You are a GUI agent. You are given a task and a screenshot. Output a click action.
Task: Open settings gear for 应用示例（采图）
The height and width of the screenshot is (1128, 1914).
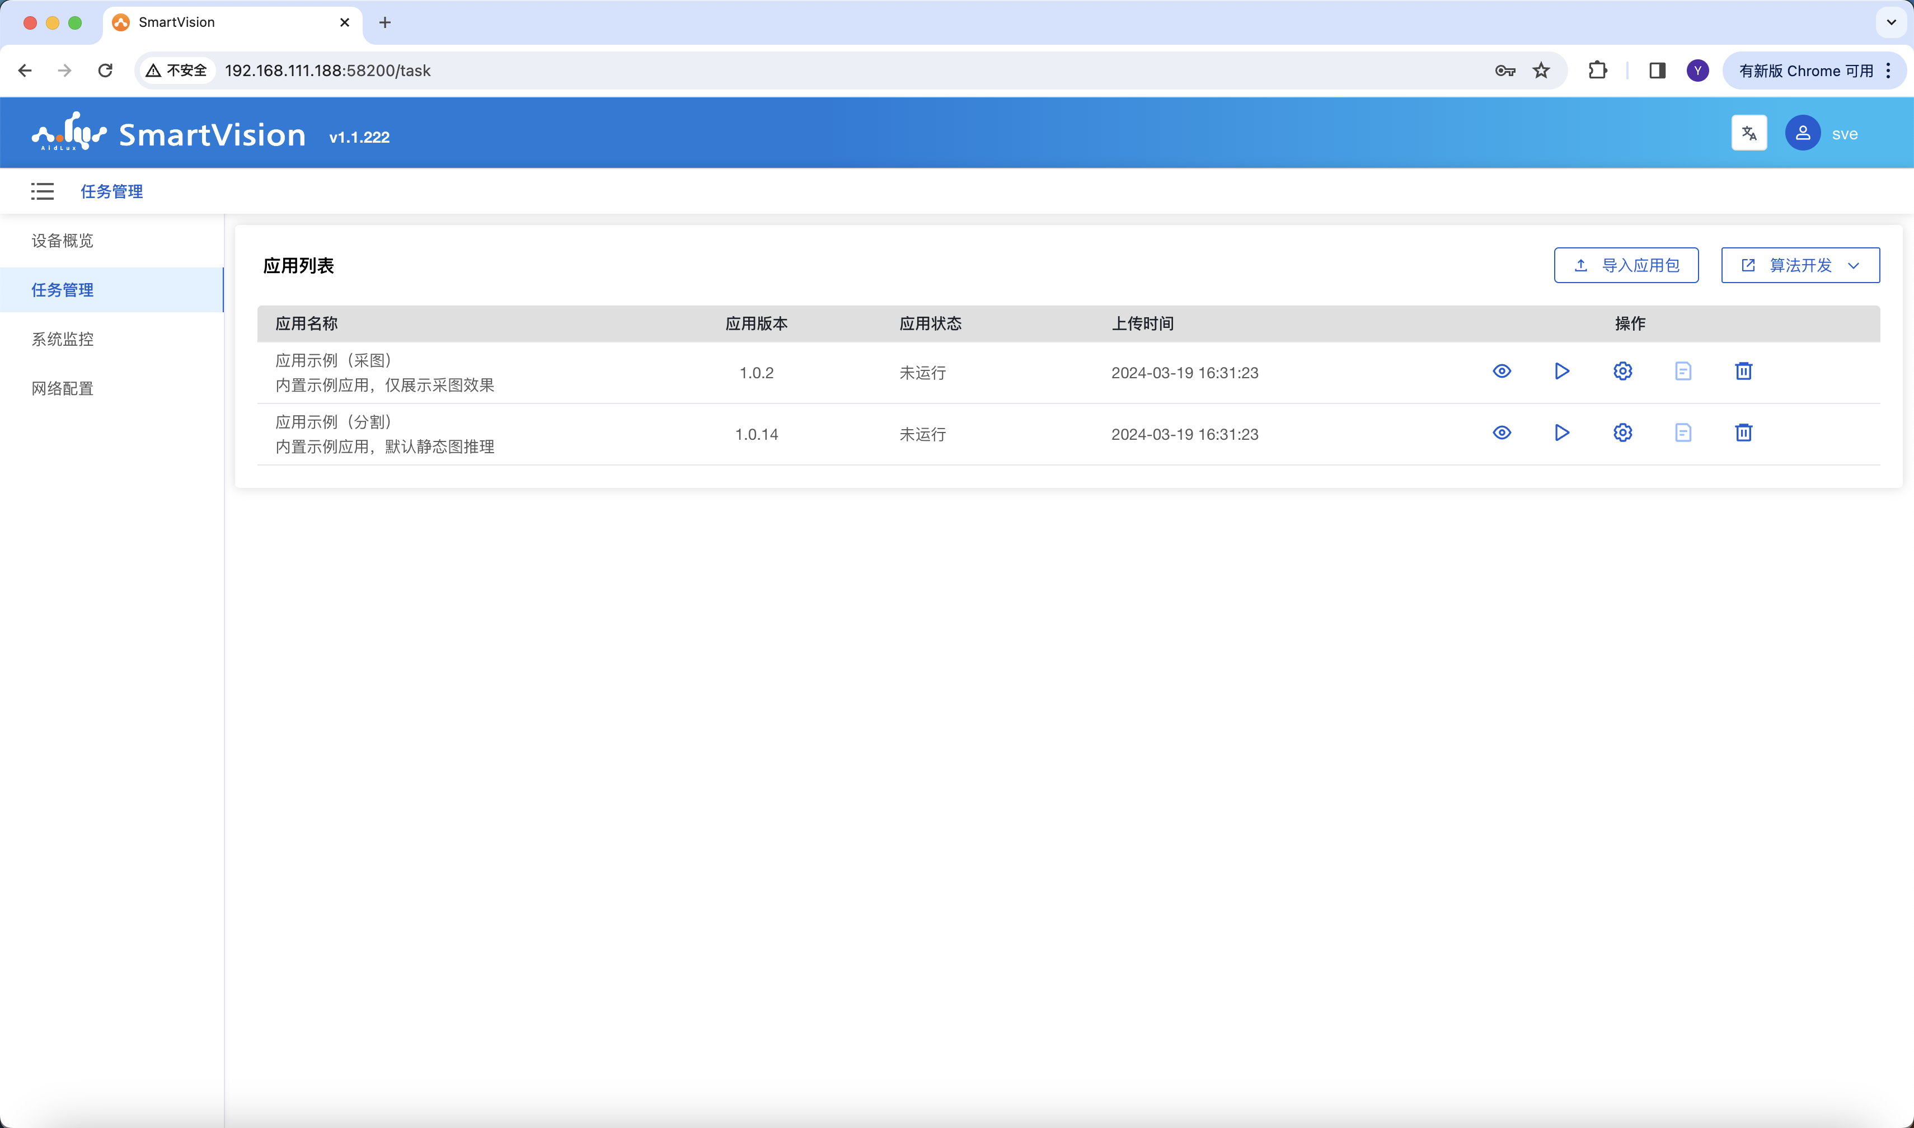click(1622, 371)
